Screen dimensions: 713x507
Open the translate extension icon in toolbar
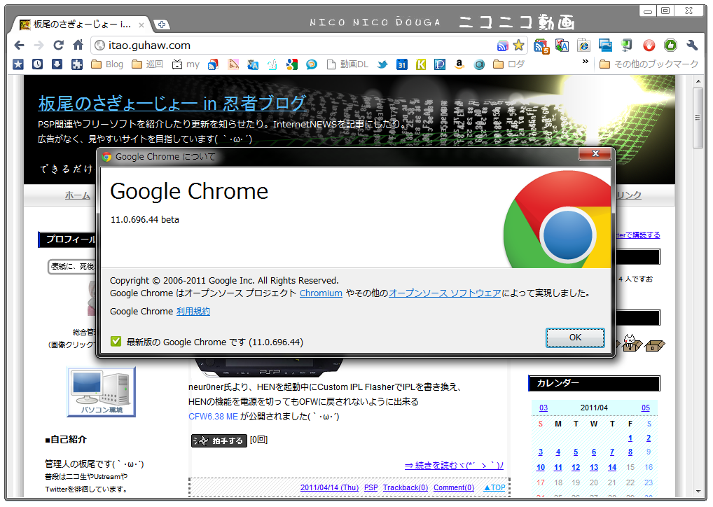tap(562, 45)
